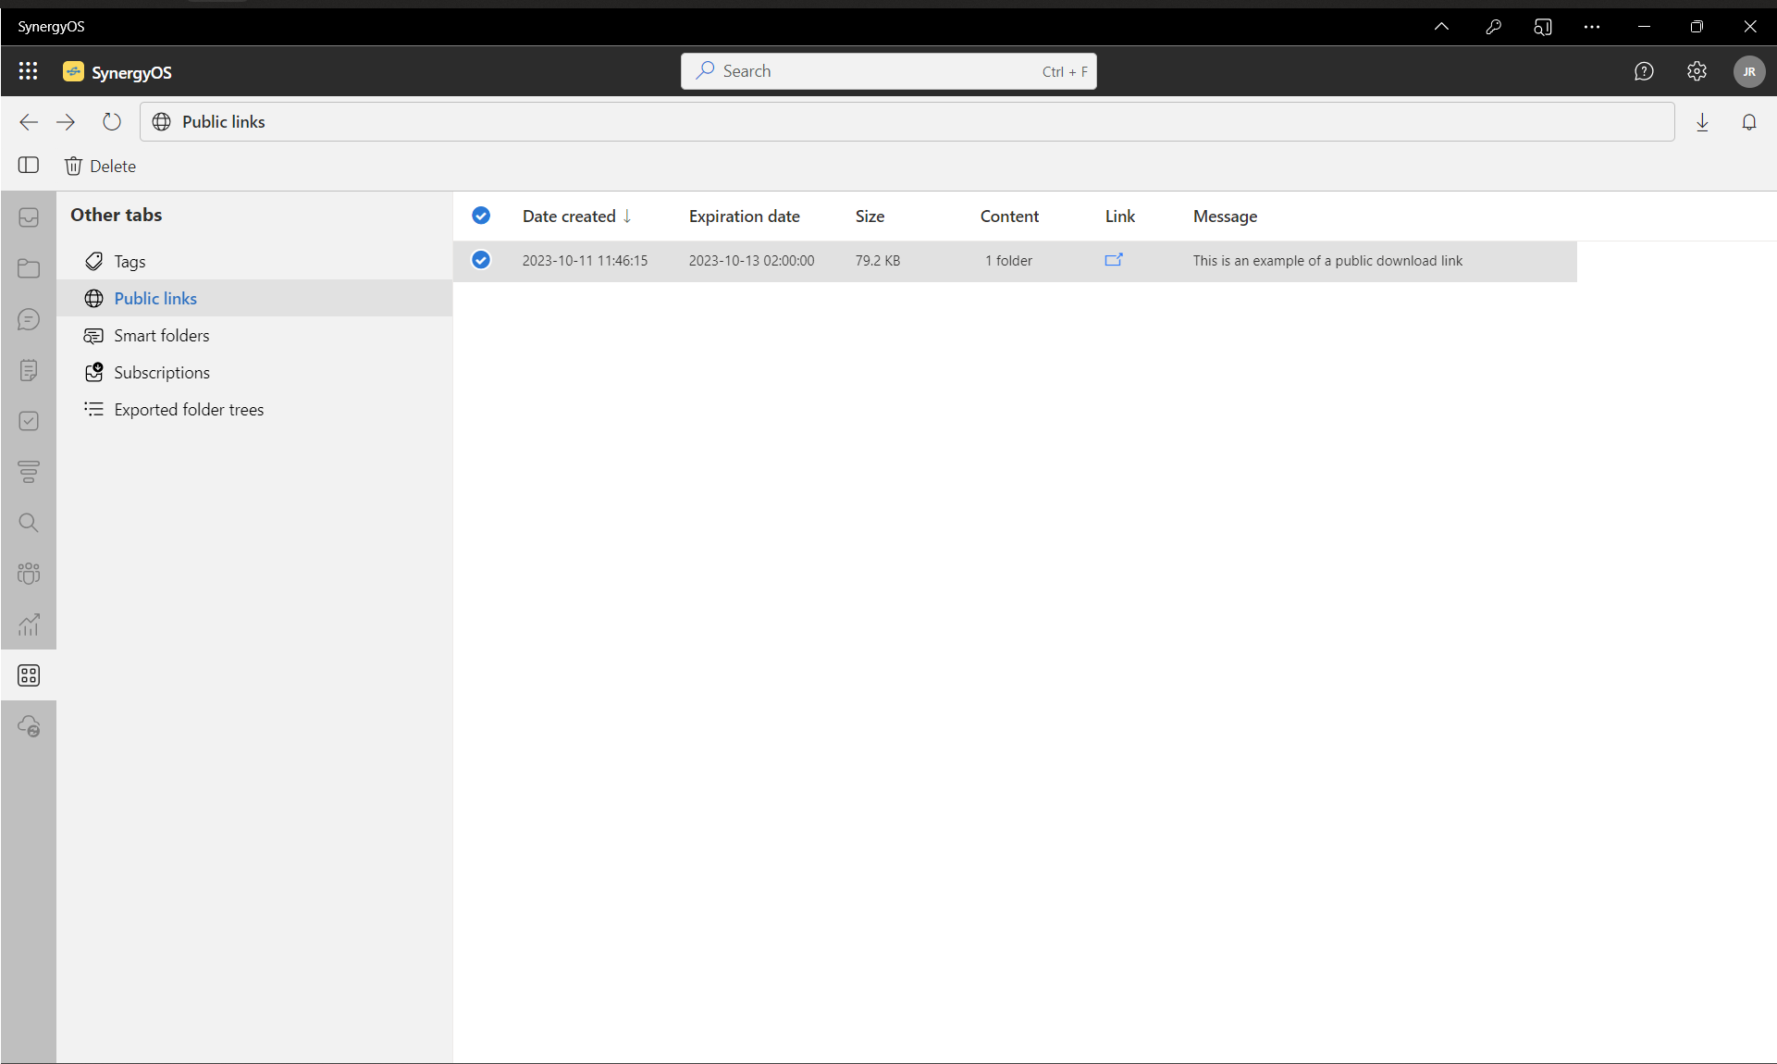Refresh the Public links view
Viewport: 1777px width, 1064px height.
[x=112, y=122]
